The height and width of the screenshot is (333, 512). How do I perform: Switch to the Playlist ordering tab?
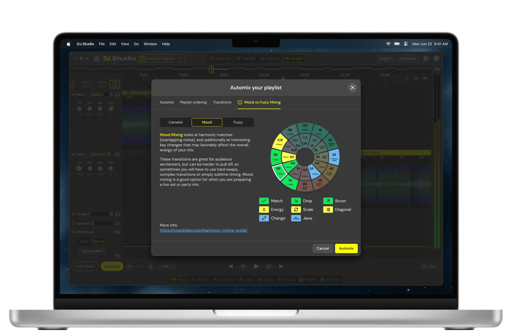point(193,102)
